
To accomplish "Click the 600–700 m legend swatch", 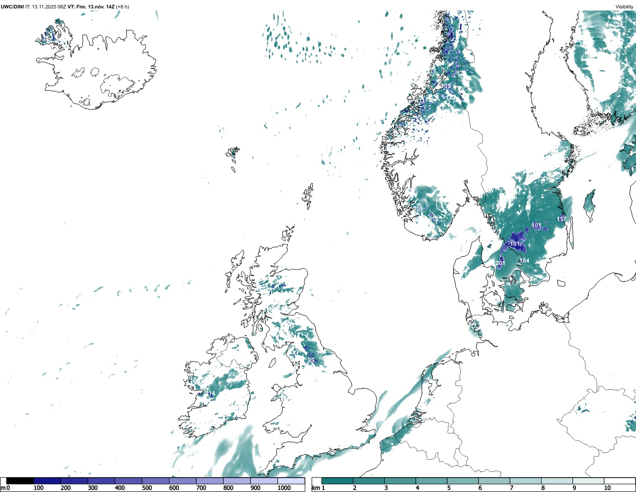I will click(x=183, y=481).
